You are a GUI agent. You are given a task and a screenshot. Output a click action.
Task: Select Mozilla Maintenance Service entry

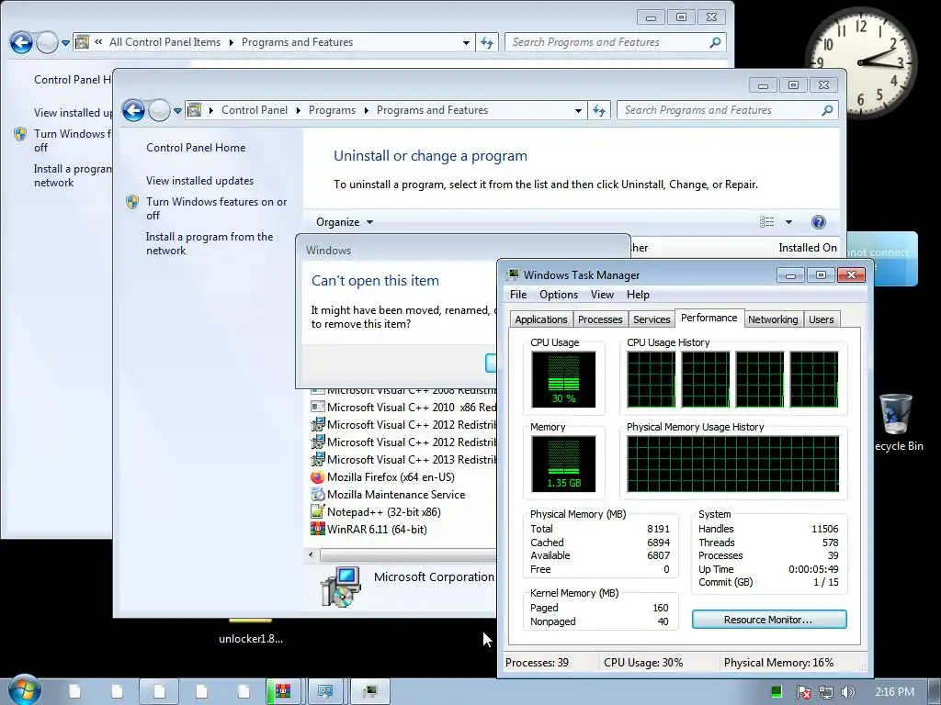[396, 495]
